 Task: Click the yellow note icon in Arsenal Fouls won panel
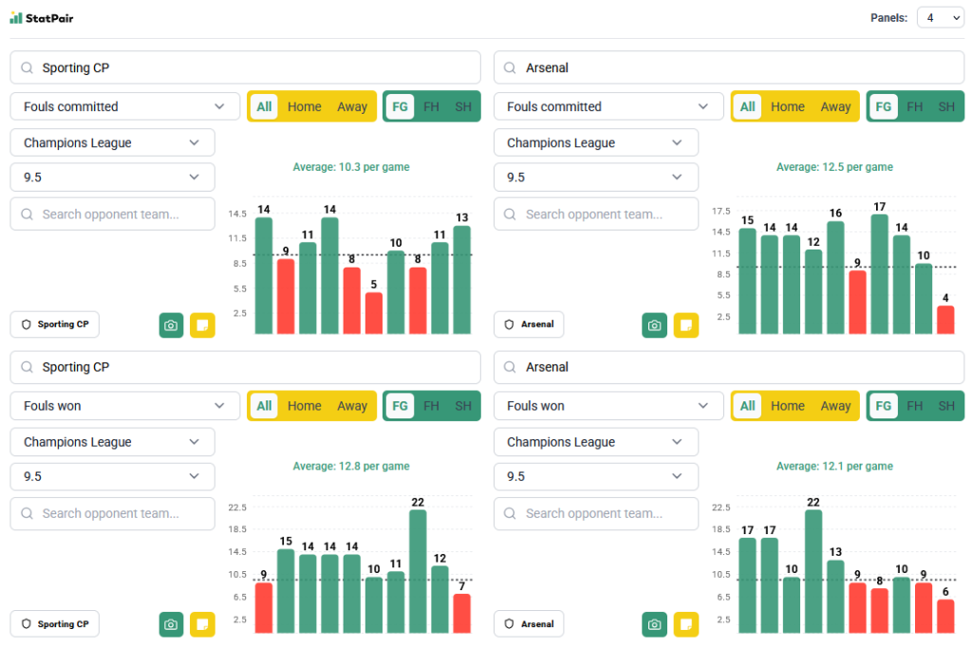point(685,624)
